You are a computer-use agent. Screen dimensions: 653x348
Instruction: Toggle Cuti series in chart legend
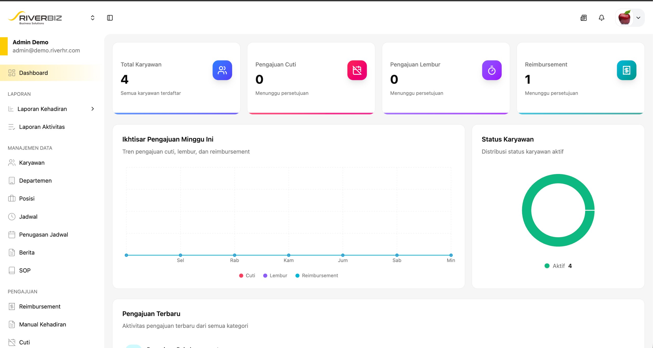(x=247, y=276)
